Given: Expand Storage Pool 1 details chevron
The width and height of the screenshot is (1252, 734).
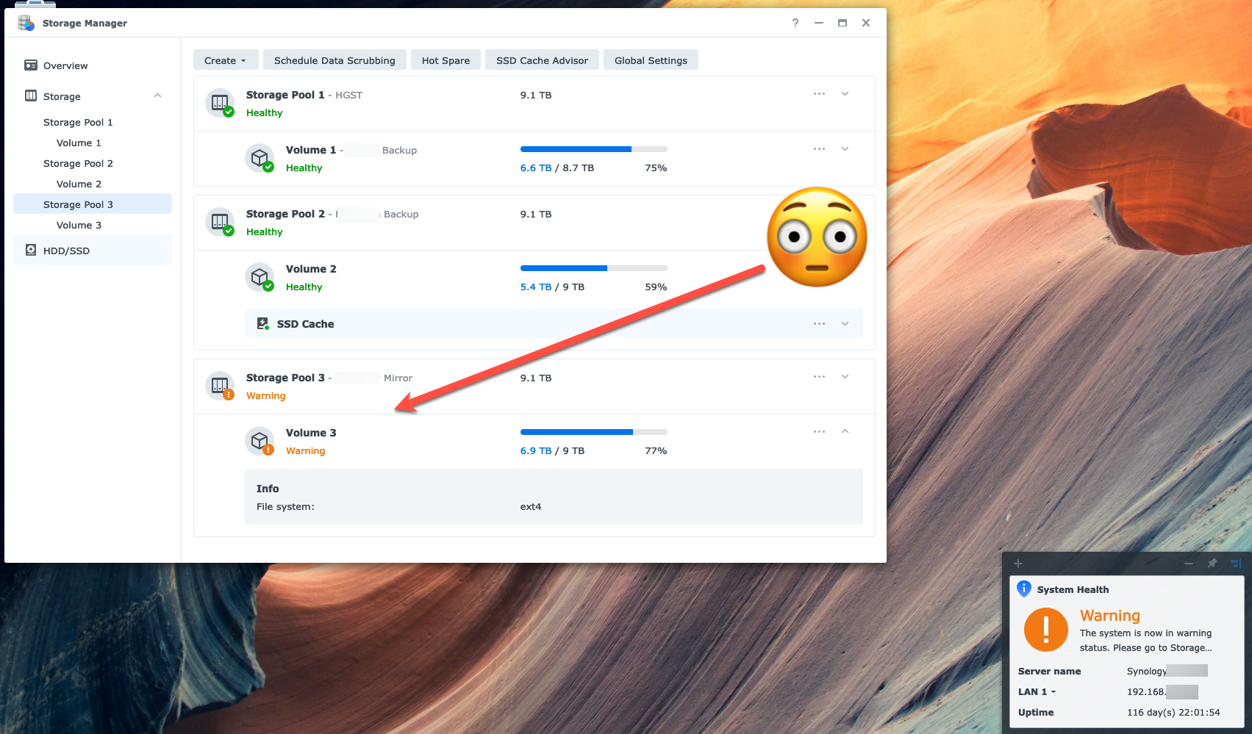Looking at the screenshot, I should tap(845, 94).
